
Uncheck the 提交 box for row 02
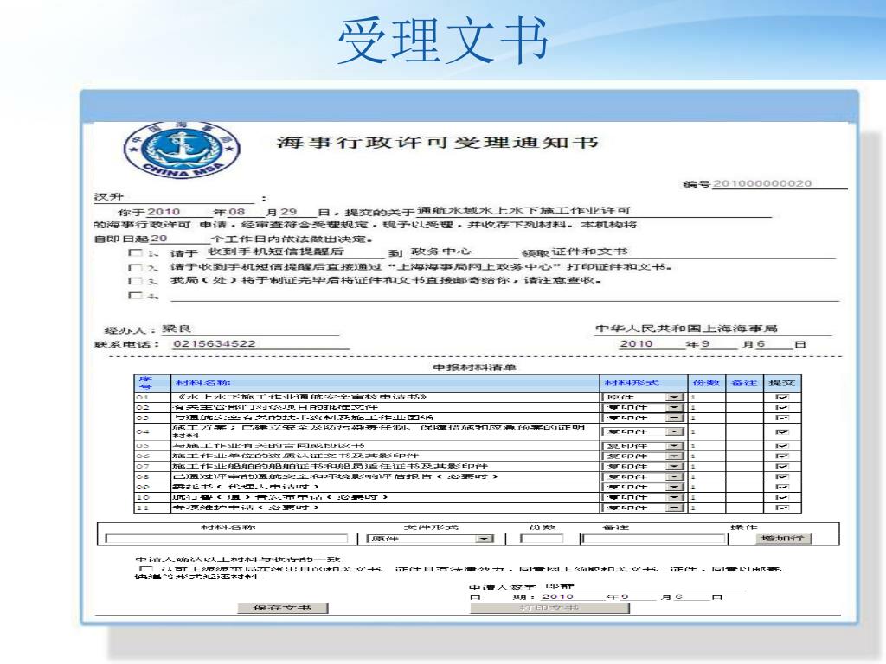pos(782,407)
